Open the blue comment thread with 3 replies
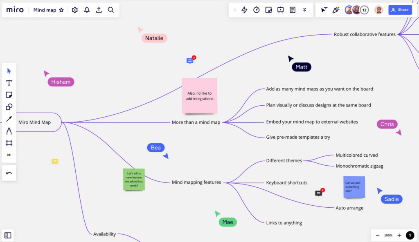419x242 pixels. point(190,61)
